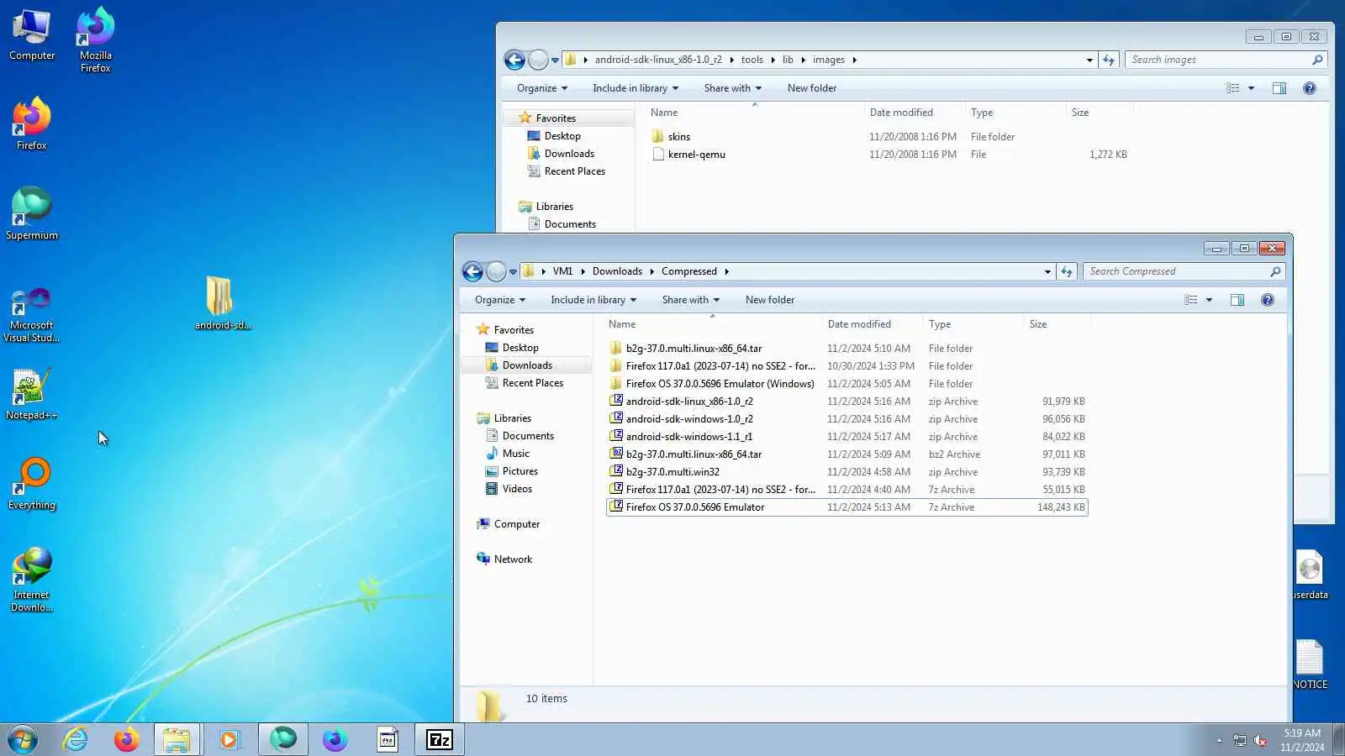The height and width of the screenshot is (756, 1345).
Task: Click the Search images input field
Action: point(1226,60)
